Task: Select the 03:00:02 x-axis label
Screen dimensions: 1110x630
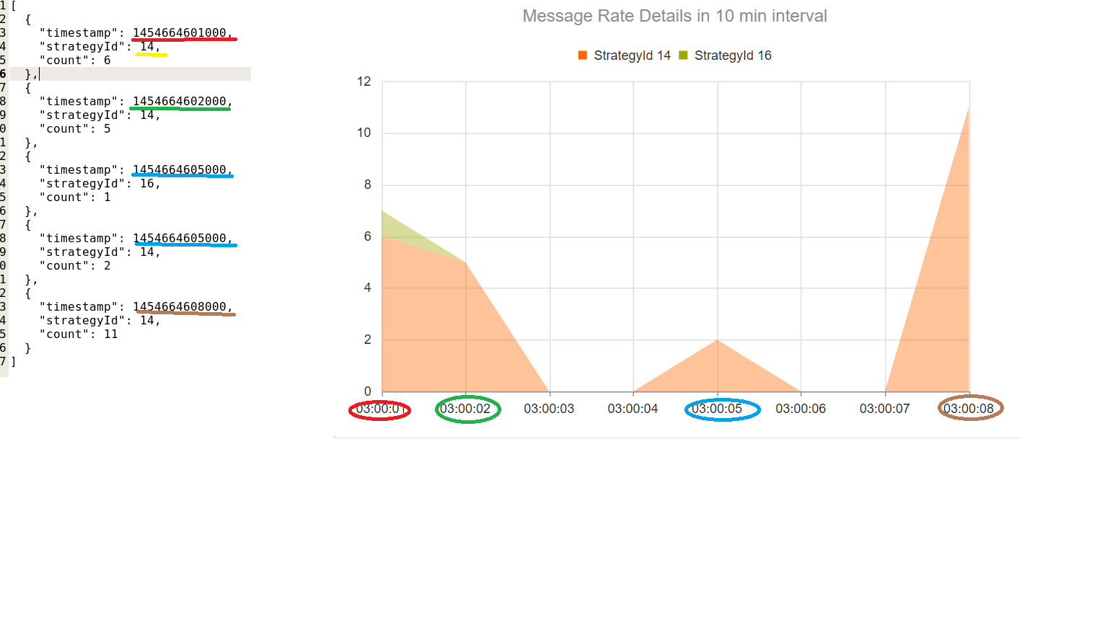Action: click(x=465, y=409)
